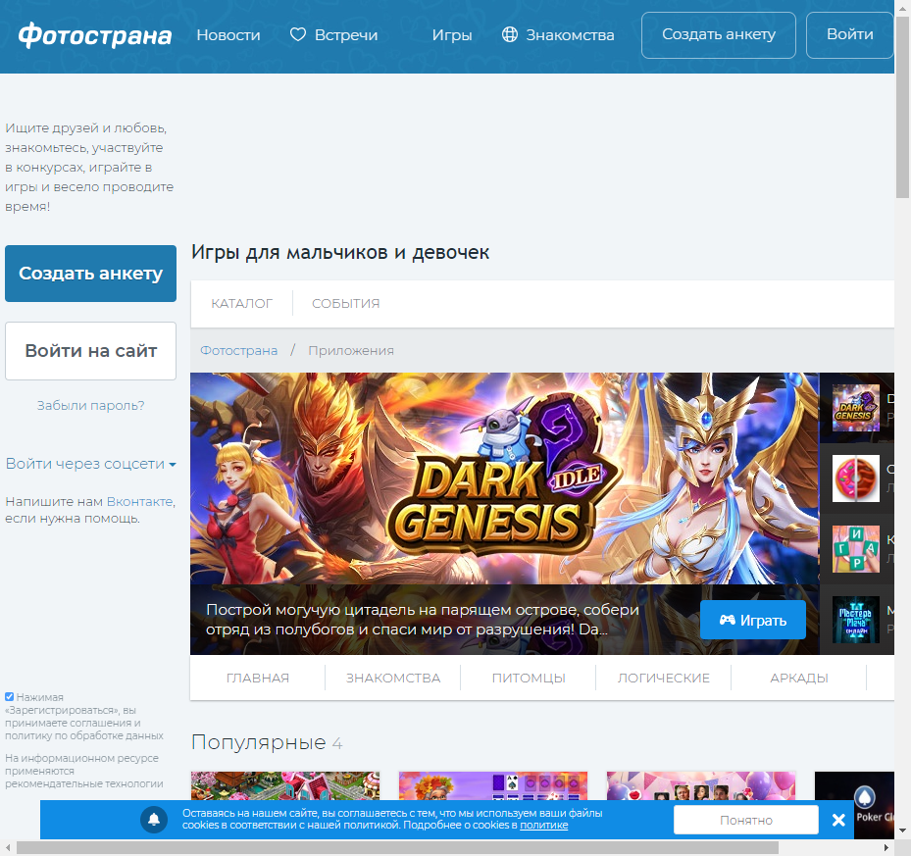Select the АРКАДЫ category tab
911x856 pixels.
[799, 678]
